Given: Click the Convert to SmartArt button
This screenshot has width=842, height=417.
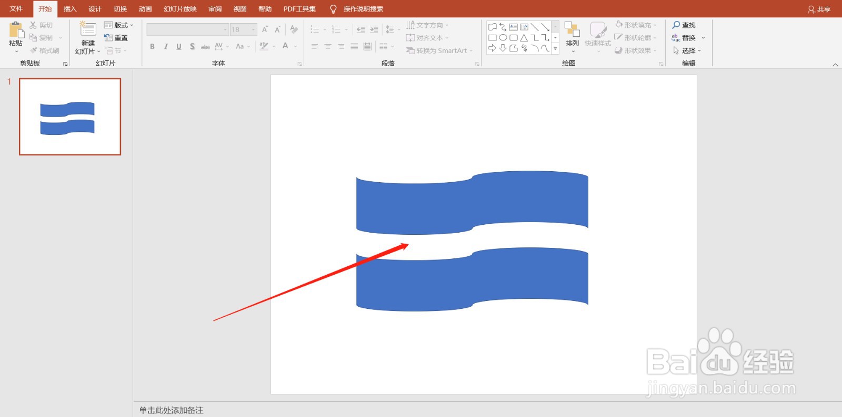Looking at the screenshot, I should coord(439,50).
